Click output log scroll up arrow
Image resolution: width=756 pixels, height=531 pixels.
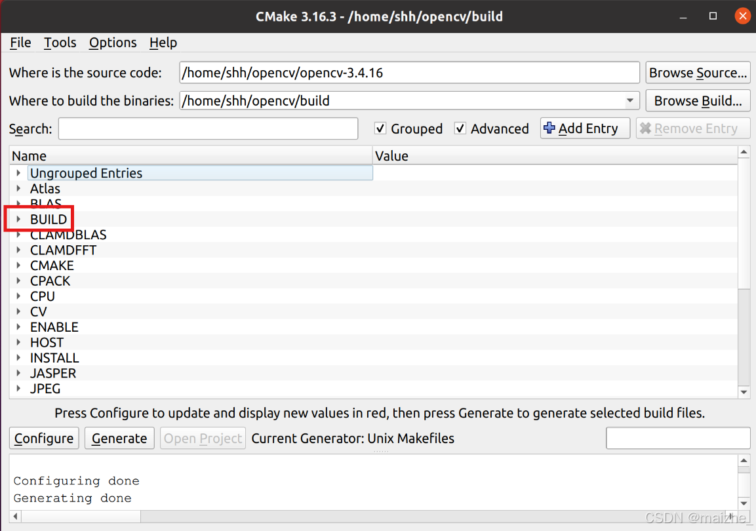point(744,461)
